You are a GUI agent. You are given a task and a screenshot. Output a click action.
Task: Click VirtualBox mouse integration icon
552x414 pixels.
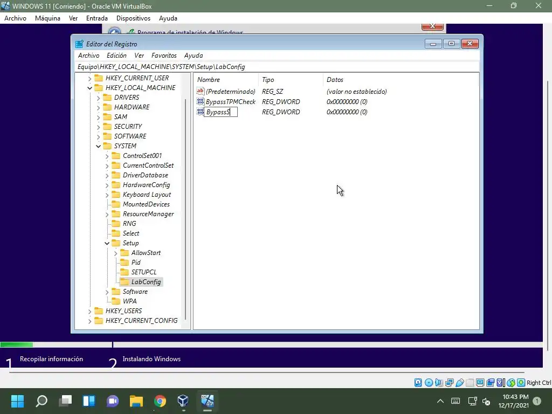coord(511,383)
